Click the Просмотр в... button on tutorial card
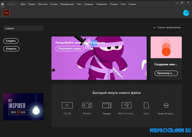 166,73
